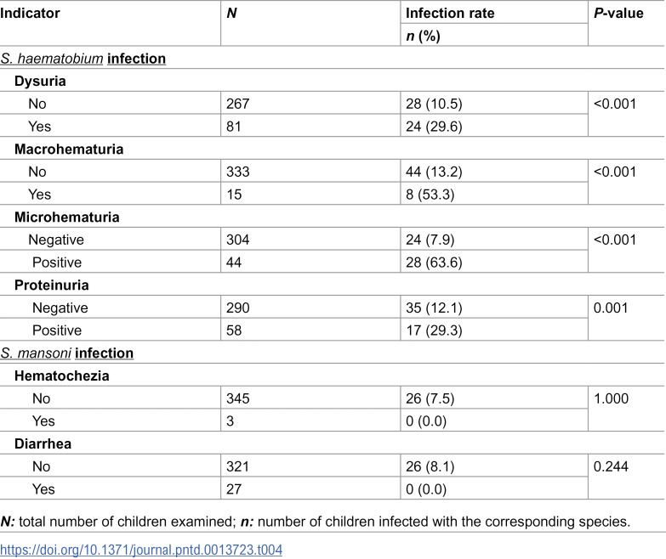Select the Infection rate column header
666x559 pixels.
[x=450, y=13]
